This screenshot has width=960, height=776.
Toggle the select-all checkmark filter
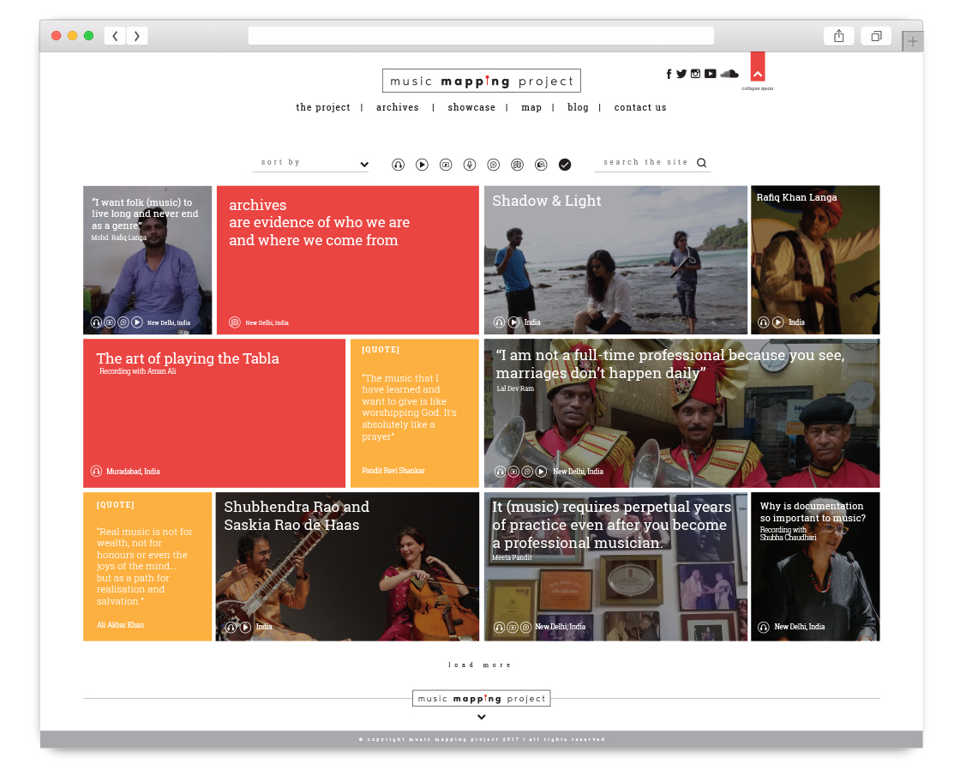click(x=565, y=164)
